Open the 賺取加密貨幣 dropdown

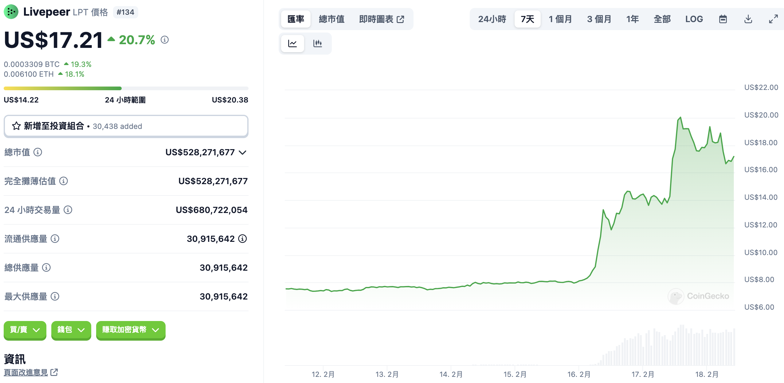(x=131, y=330)
